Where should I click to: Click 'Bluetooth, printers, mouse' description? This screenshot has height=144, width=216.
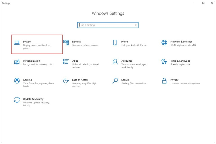[85, 45]
